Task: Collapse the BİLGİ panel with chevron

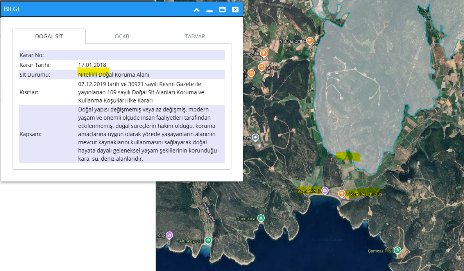Action: [x=197, y=10]
